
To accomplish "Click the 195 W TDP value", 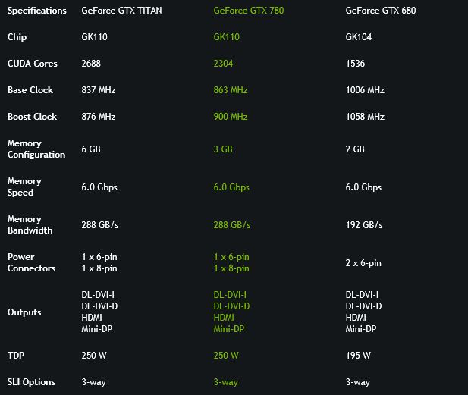I will tap(358, 356).
